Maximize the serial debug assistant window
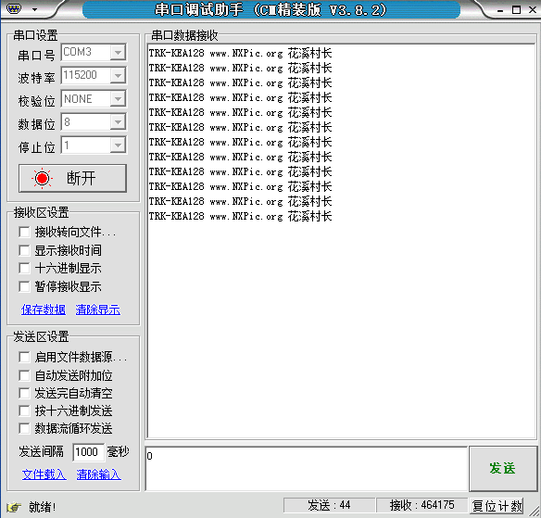The width and height of the screenshot is (541, 518). click(516, 9)
